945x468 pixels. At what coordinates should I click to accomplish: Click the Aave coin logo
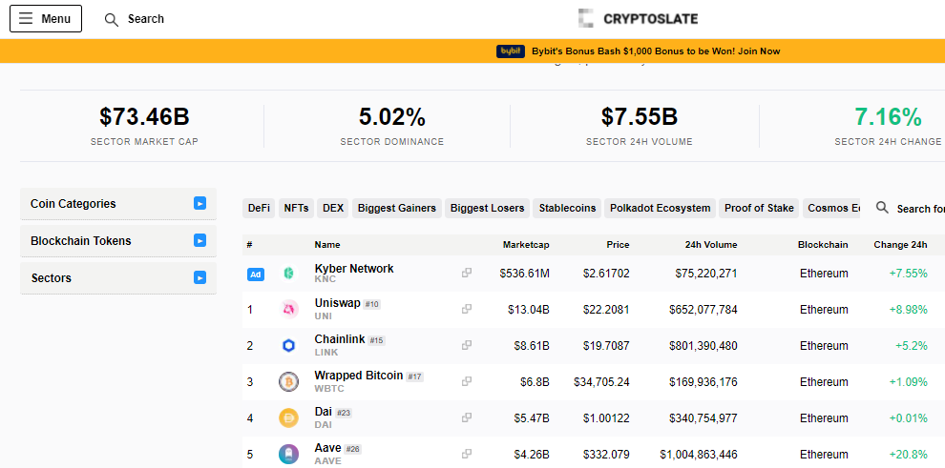(288, 454)
